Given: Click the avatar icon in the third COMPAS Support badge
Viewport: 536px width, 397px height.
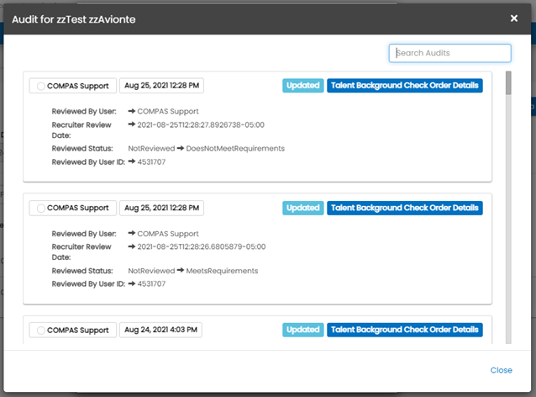Looking at the screenshot, I should [x=39, y=330].
